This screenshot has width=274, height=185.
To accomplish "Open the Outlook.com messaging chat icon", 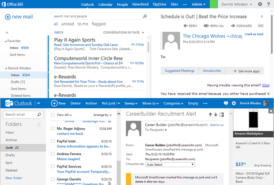I will (x=226, y=103).
